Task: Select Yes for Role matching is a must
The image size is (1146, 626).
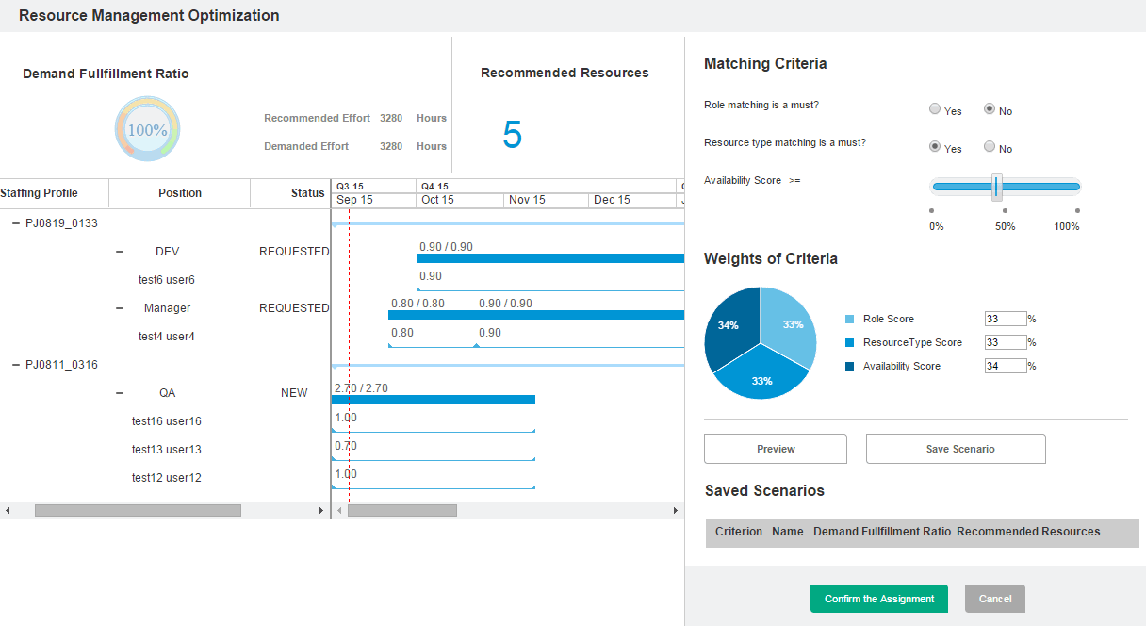Action: tap(935, 109)
